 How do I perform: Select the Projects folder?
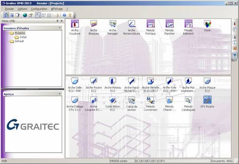20,33
